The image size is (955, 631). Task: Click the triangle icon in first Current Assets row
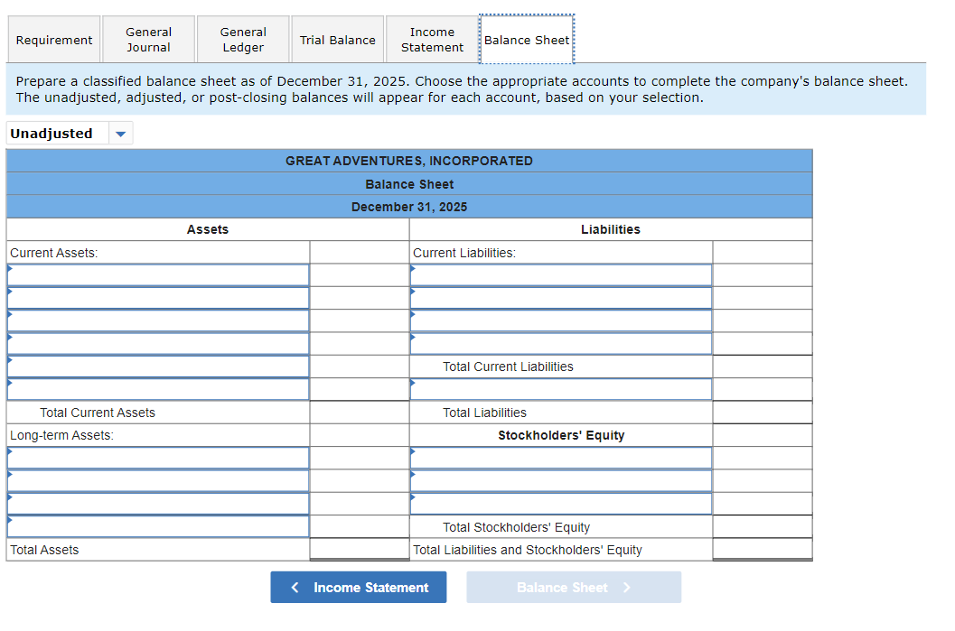pyautogui.click(x=11, y=269)
